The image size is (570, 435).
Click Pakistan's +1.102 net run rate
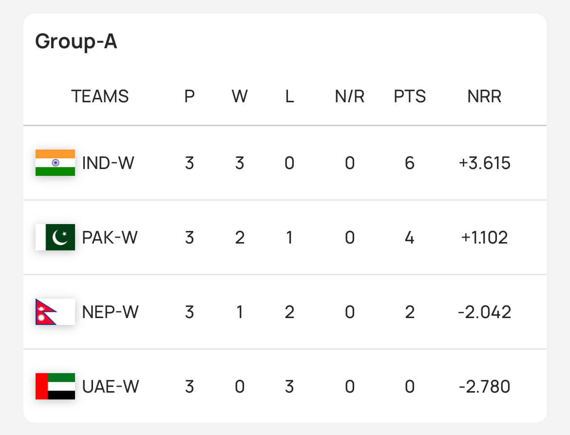(484, 237)
